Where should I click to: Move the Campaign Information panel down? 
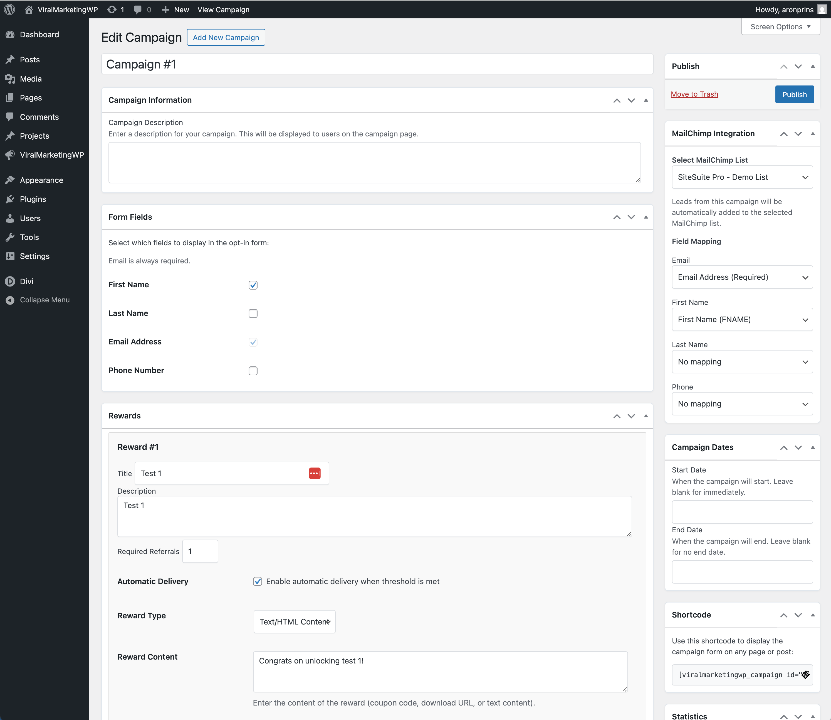click(x=631, y=101)
